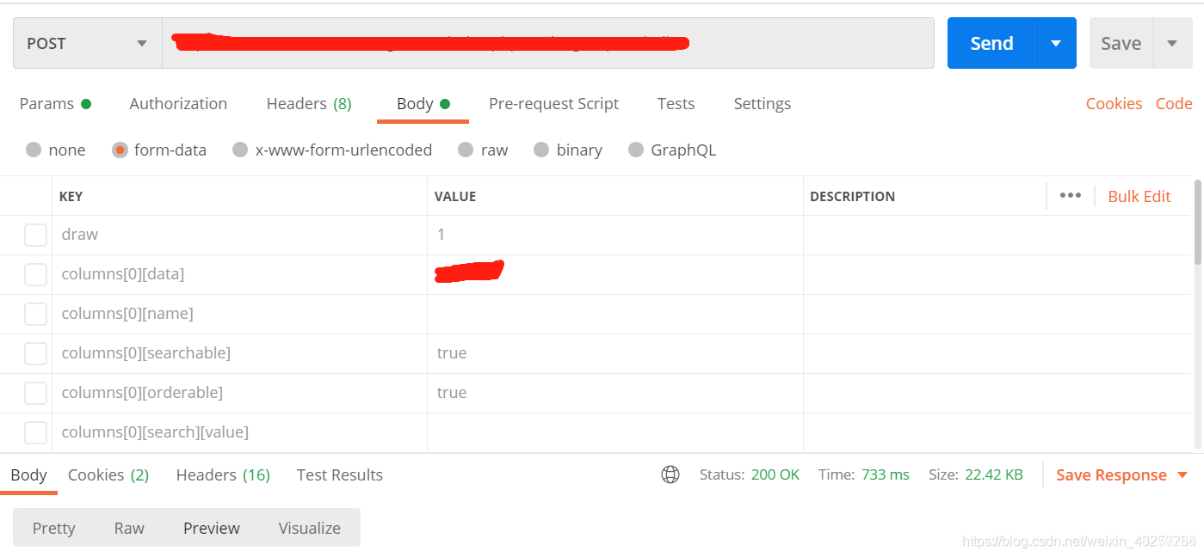This screenshot has height=557, width=1204.
Task: Select the GraphQL body type
Action: coord(636,150)
